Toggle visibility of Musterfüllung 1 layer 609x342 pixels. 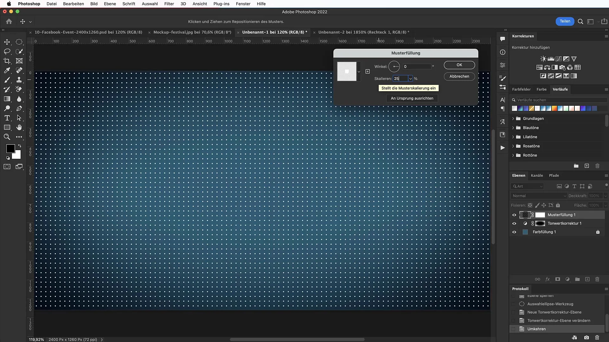click(514, 215)
